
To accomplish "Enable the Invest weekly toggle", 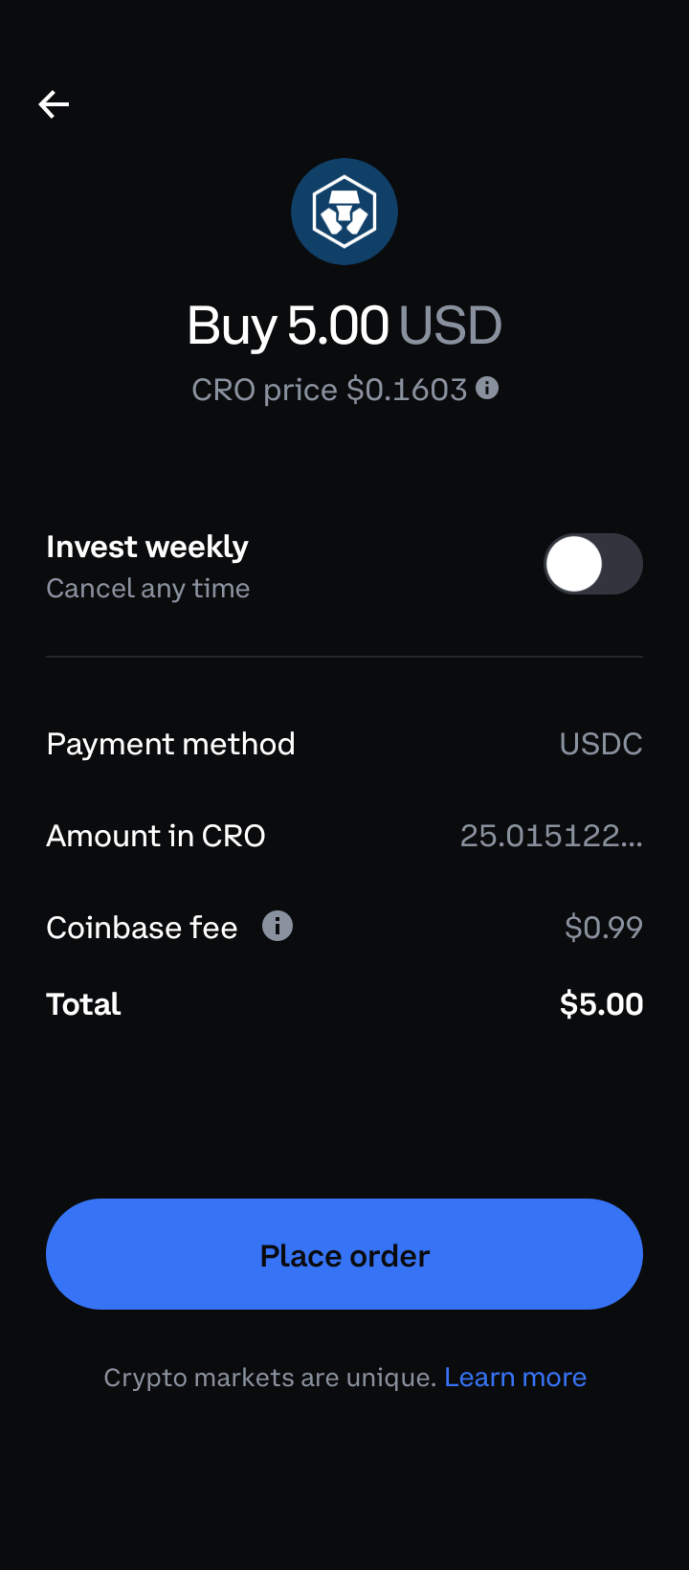I will point(593,564).
